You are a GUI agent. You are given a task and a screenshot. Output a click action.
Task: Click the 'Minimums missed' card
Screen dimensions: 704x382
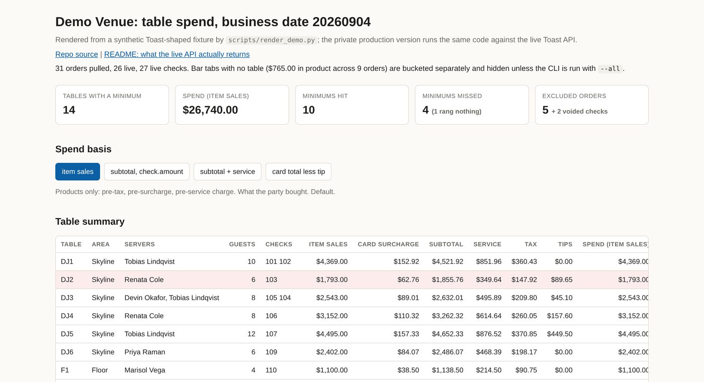coord(472,105)
